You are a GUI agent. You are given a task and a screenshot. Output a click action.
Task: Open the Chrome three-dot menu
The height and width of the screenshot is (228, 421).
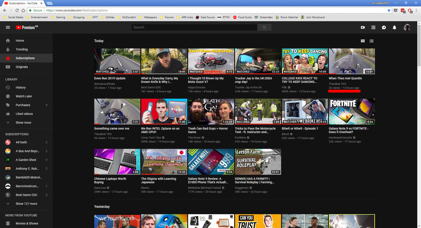click(x=416, y=10)
